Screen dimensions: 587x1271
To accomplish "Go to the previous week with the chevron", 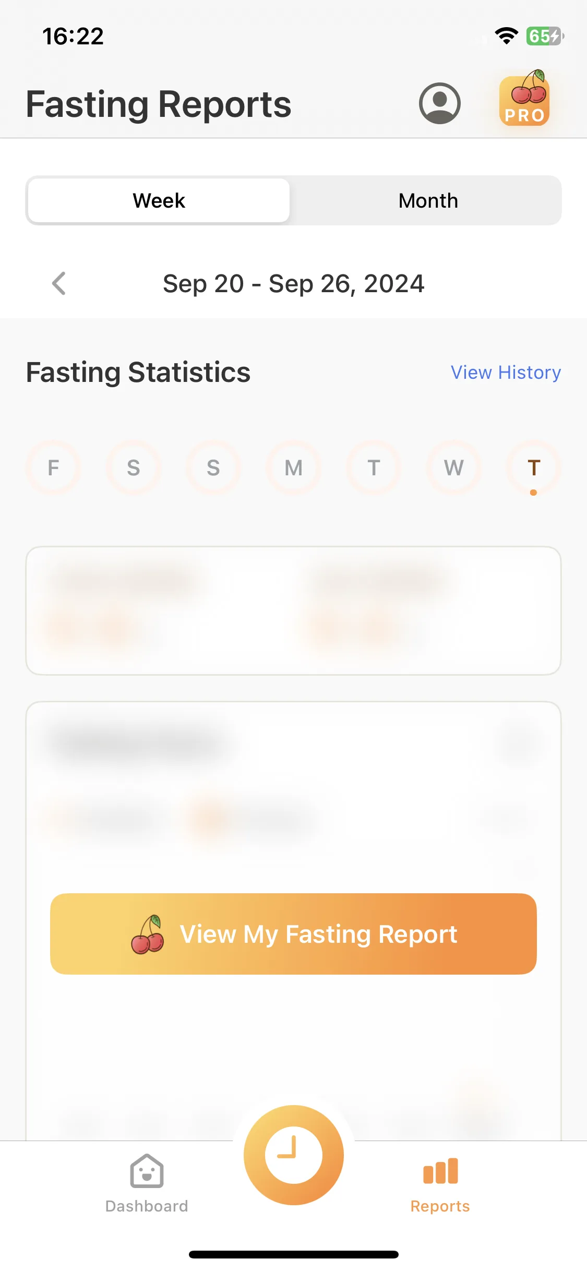I will (x=59, y=283).
